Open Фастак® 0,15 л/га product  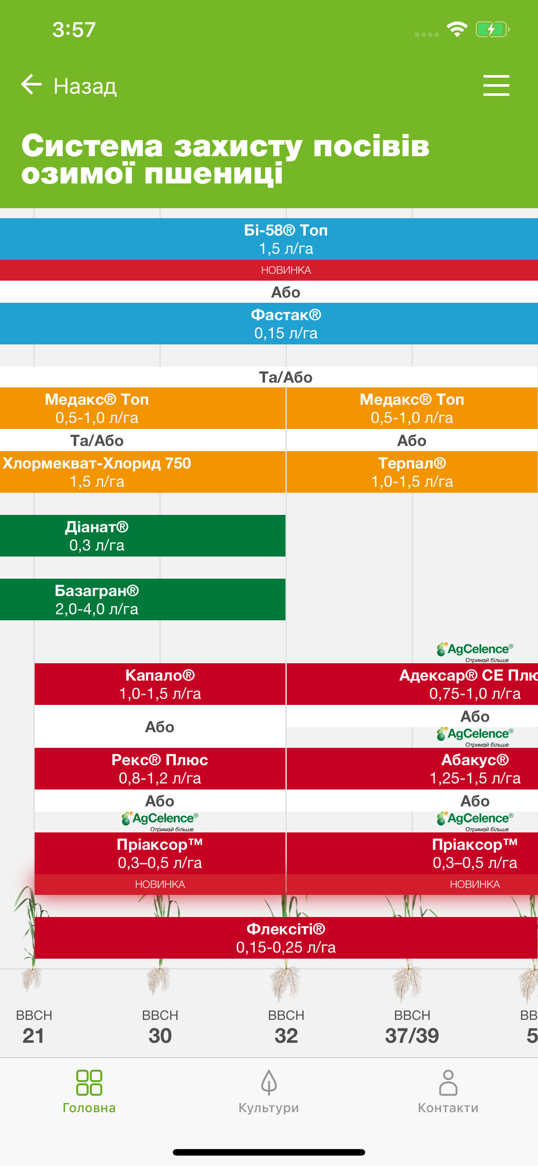pyautogui.click(x=269, y=324)
